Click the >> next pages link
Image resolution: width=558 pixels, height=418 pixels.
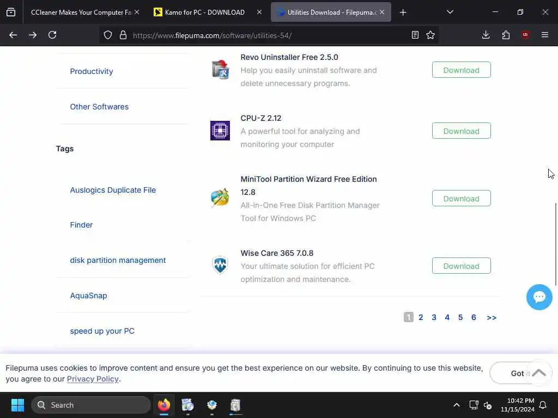click(492, 317)
